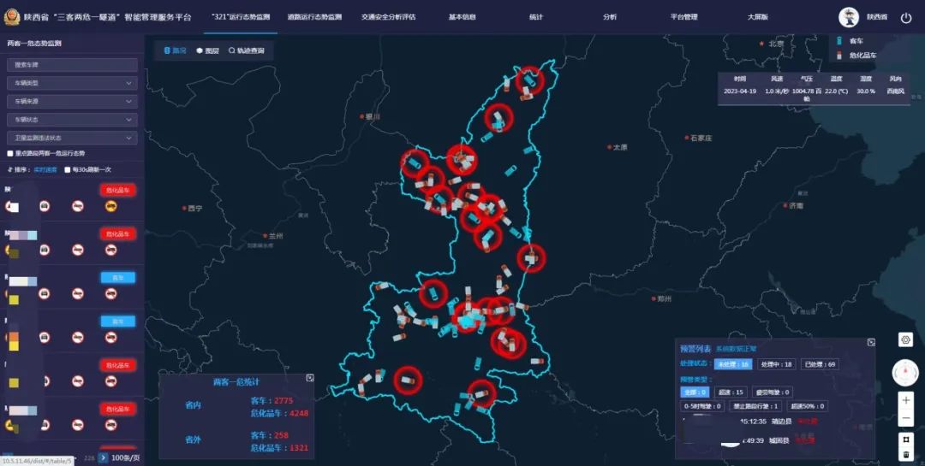The height and width of the screenshot is (466, 925).
Task: Select the 图层 layer toggle on map
Action: (207, 50)
